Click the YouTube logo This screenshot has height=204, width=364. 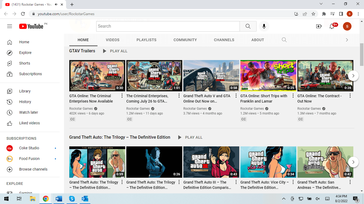coord(31,26)
